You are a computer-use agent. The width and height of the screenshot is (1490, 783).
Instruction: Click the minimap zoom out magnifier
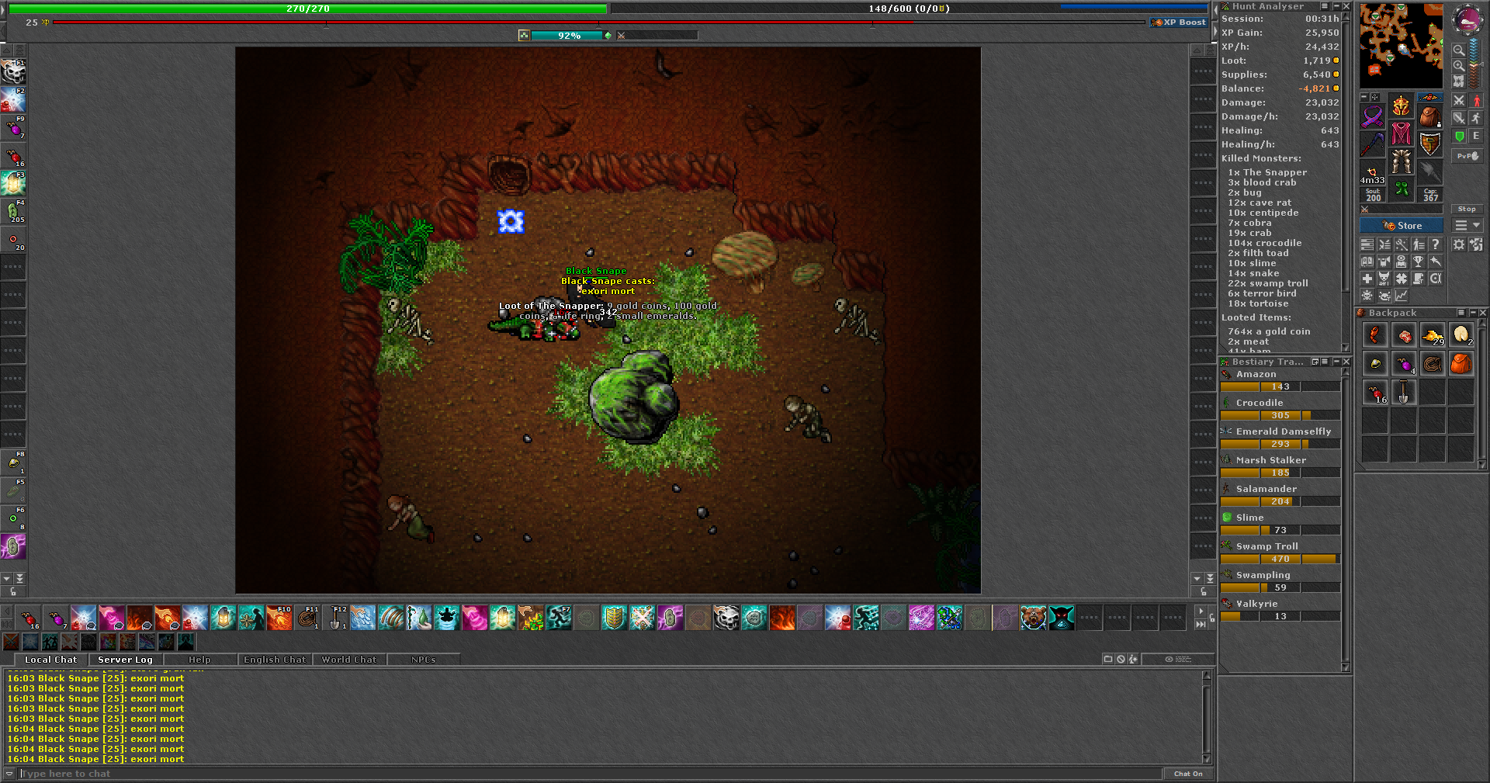click(1459, 50)
